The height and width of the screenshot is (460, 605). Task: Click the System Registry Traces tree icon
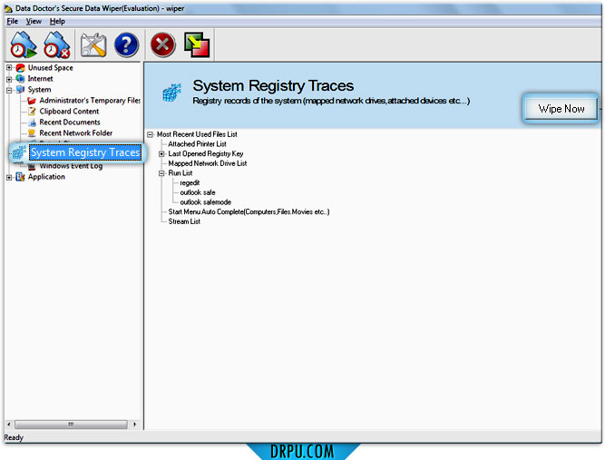tap(18, 152)
